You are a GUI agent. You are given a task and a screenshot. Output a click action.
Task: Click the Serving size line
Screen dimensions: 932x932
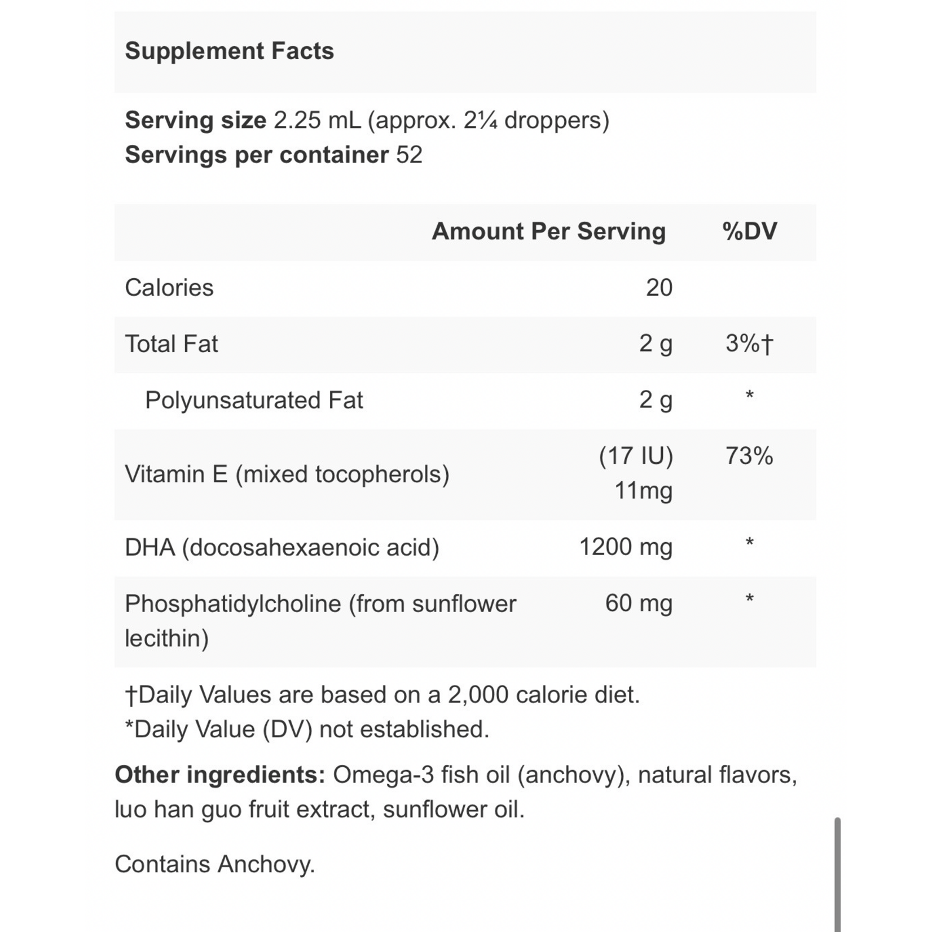pos(367,120)
